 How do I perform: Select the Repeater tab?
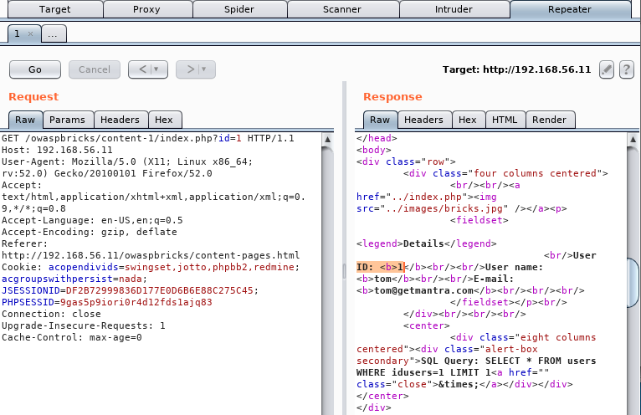570,9
